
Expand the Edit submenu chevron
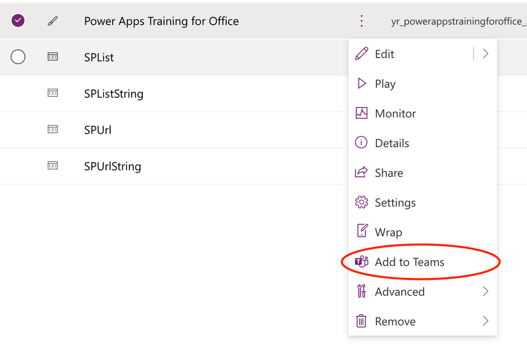click(x=485, y=53)
